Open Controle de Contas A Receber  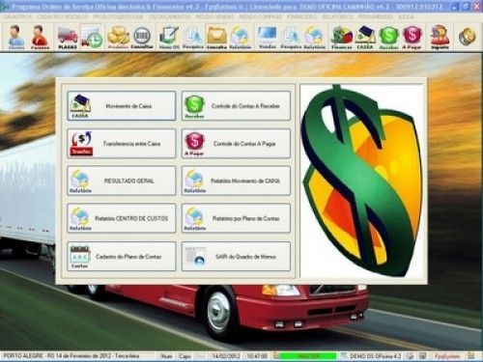tap(236, 106)
